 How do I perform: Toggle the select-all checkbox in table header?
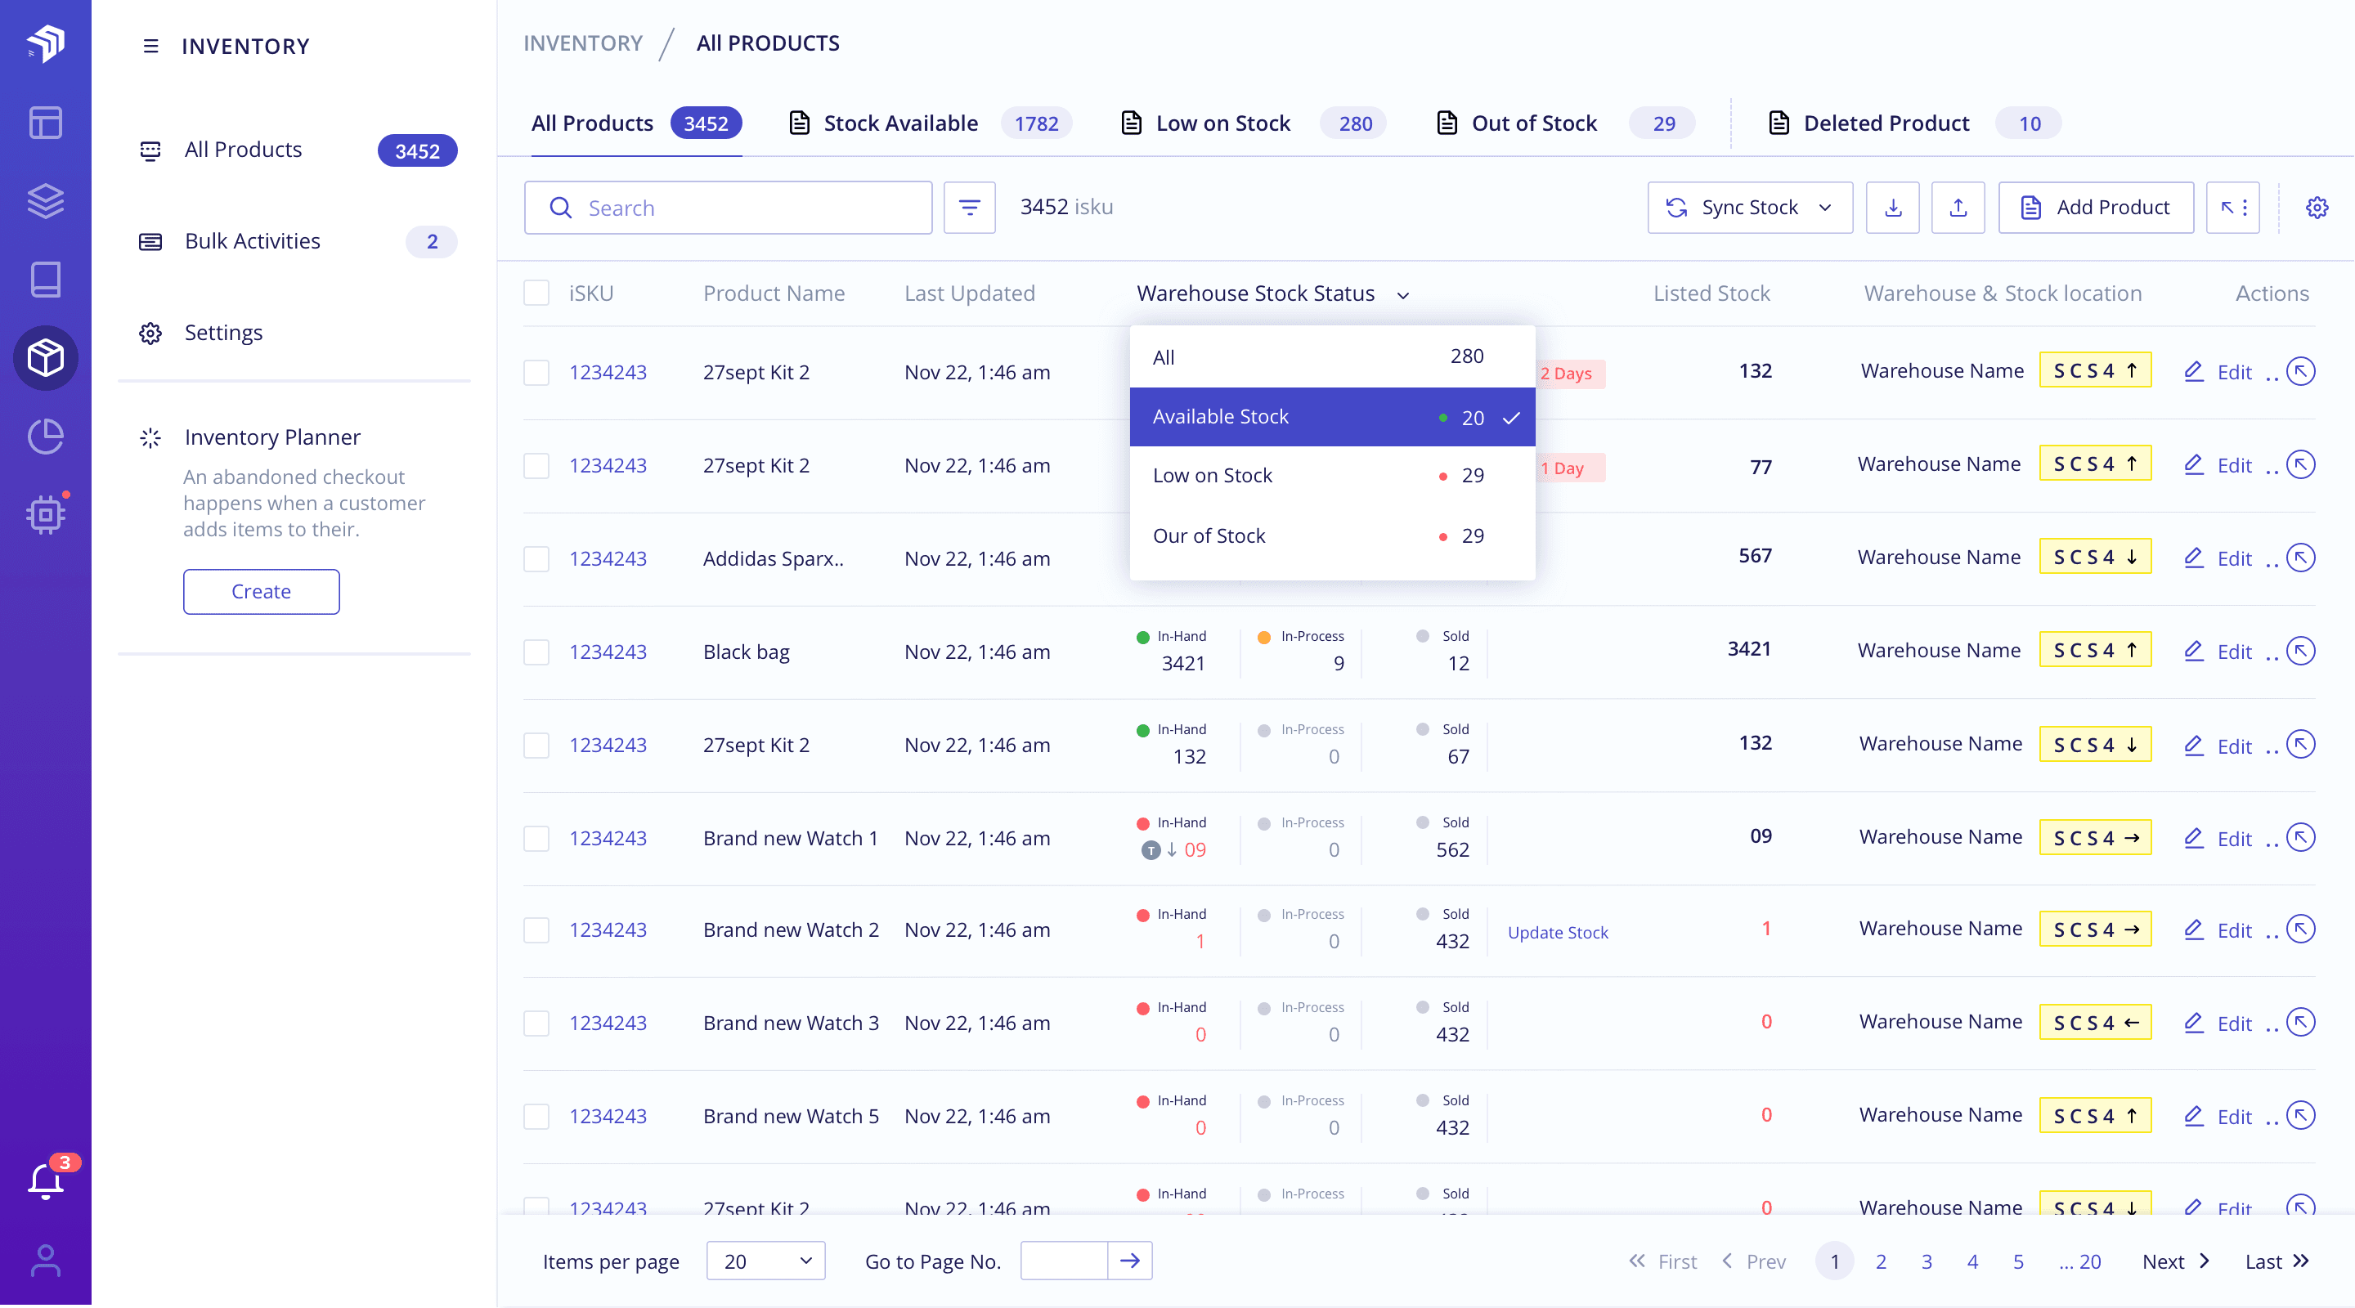(536, 293)
